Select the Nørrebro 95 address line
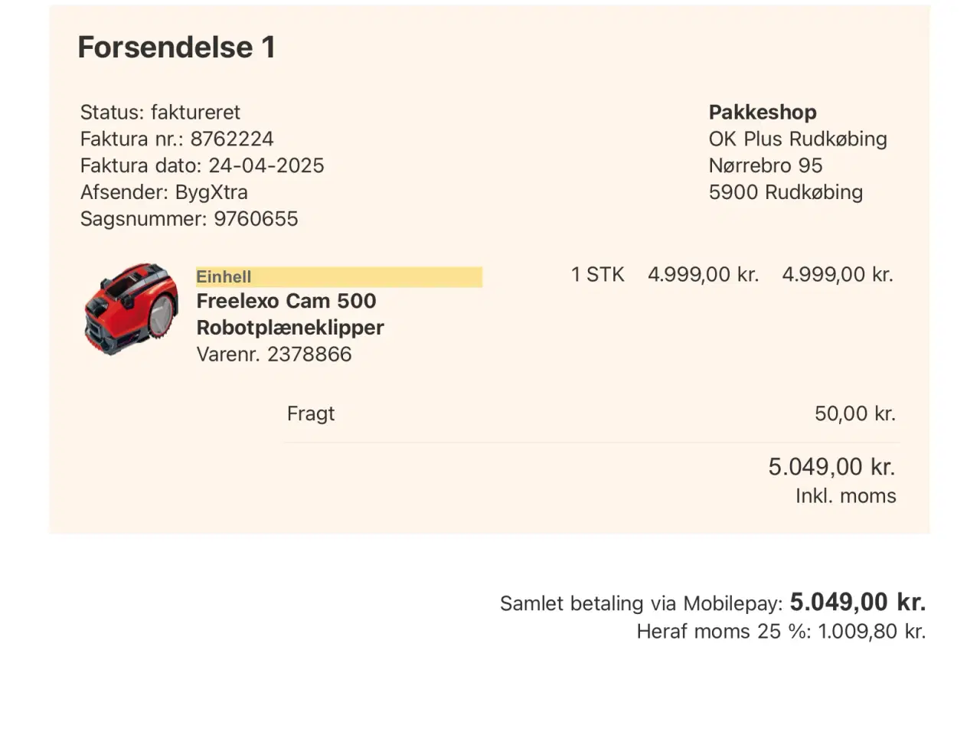Viewport: 980px width, 735px height. coord(766,165)
